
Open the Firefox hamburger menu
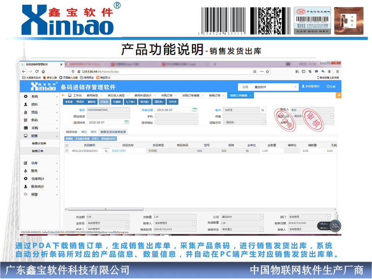[338, 71]
